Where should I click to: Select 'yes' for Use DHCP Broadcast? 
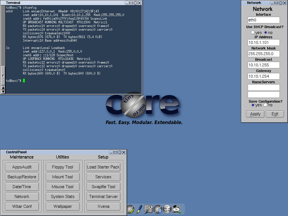pyautogui.click(x=253, y=33)
